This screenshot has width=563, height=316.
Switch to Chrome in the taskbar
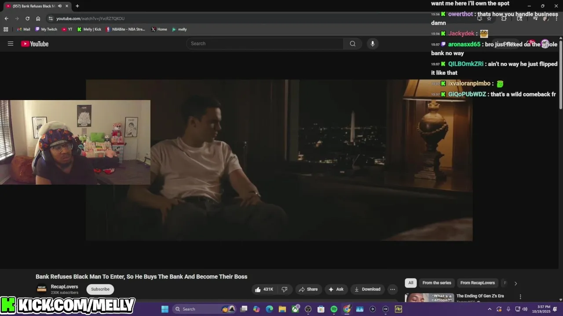click(347, 309)
